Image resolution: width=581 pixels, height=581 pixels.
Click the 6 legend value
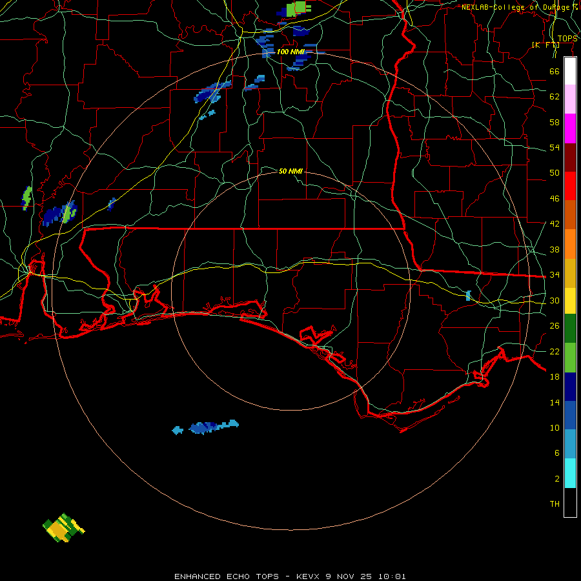click(x=557, y=453)
